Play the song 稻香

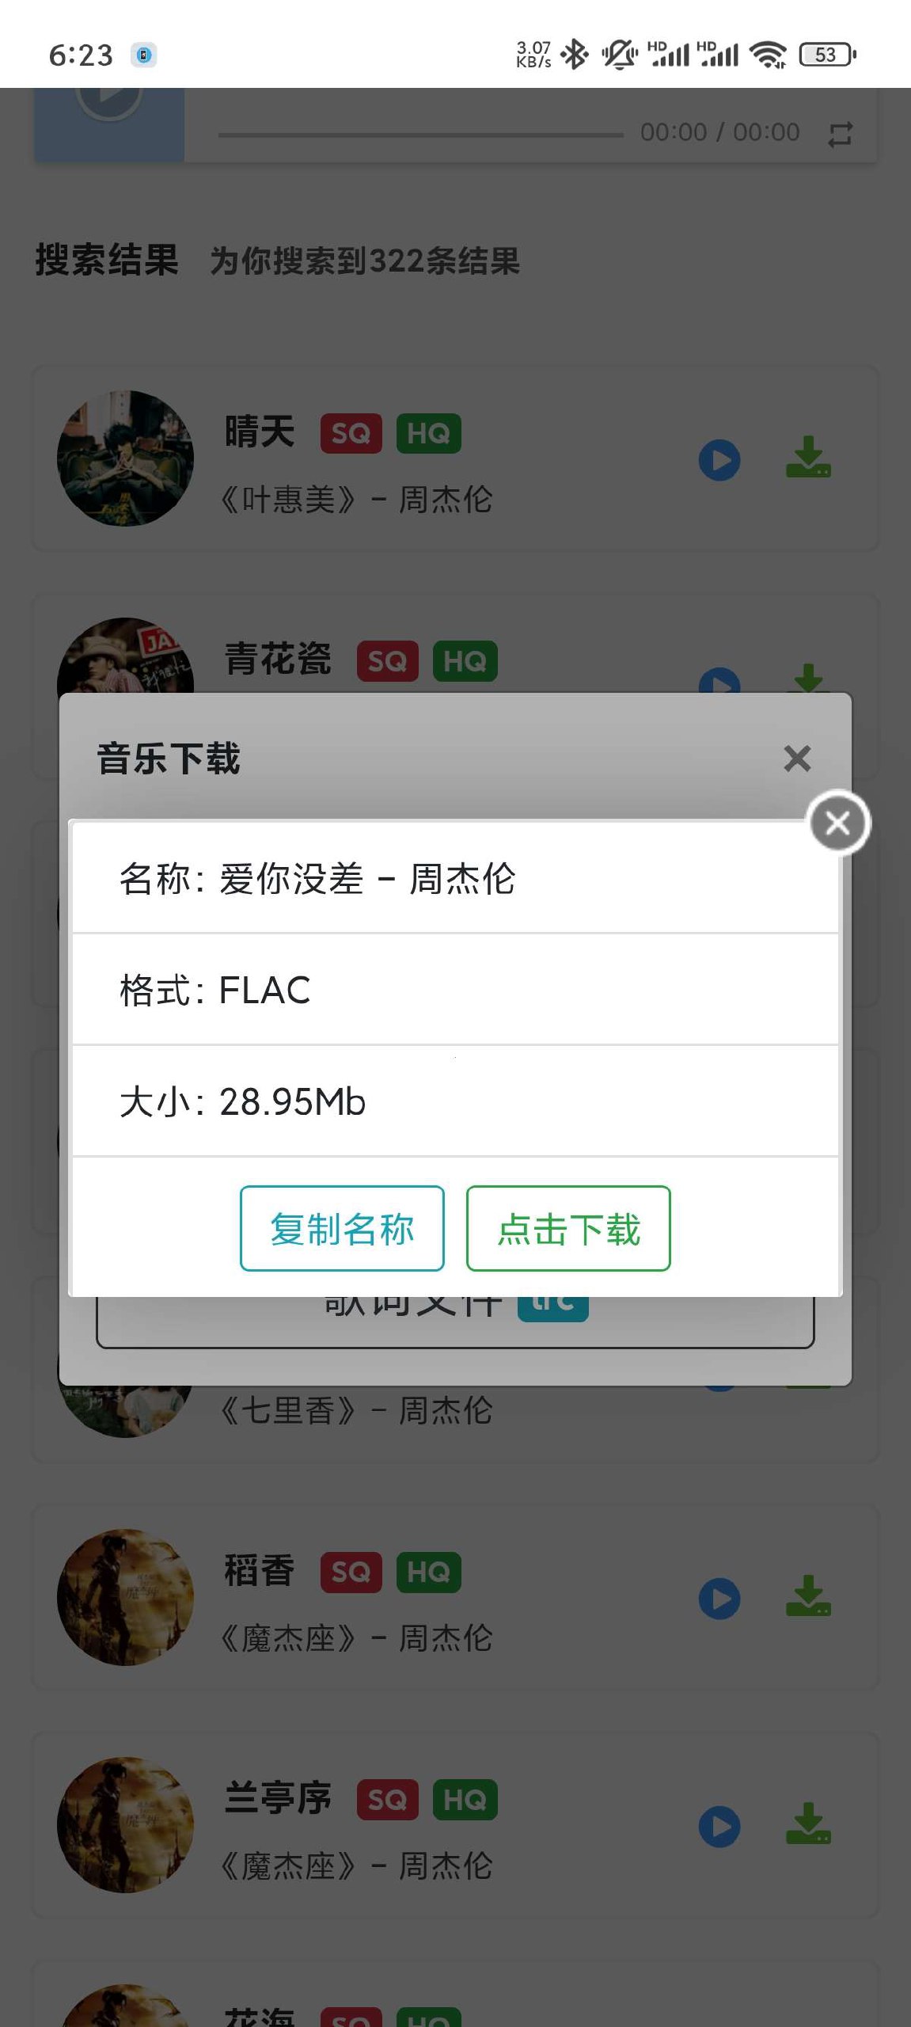click(x=719, y=1599)
